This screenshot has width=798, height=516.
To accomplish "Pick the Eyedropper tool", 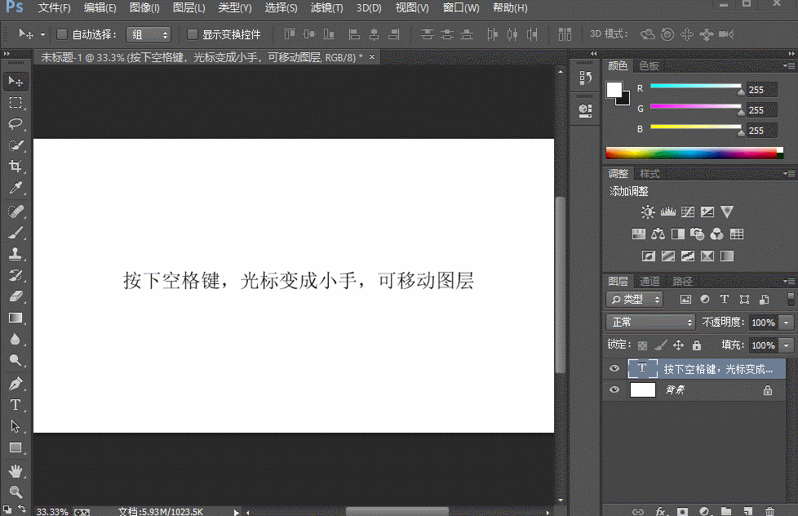I will pos(16,189).
